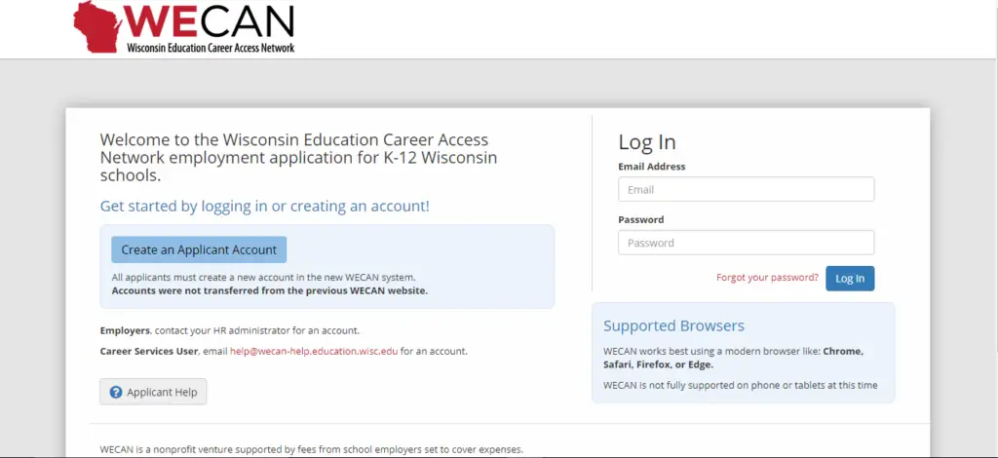Viewport: 998px width, 458px height.
Task: Submit with the Log In button
Action: pos(850,279)
